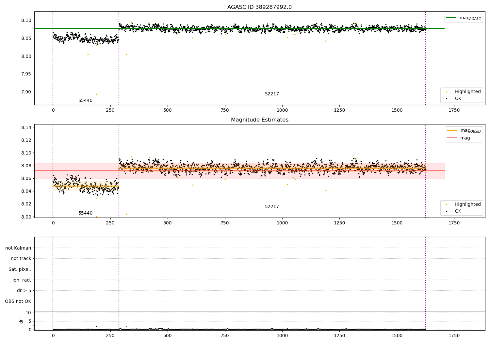Click the 8.10 tick on top plot y-axis

pos(26,20)
